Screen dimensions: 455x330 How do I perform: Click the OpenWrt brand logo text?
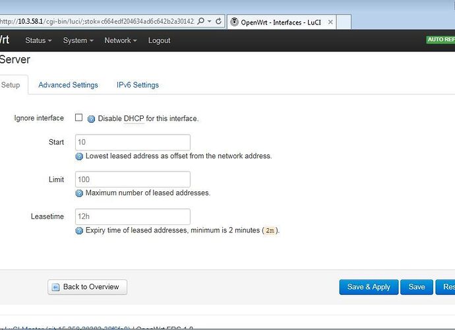click(5, 40)
